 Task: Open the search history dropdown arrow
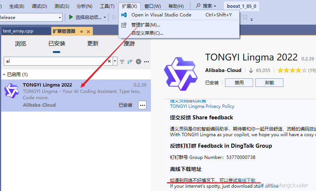[x=115, y=61]
